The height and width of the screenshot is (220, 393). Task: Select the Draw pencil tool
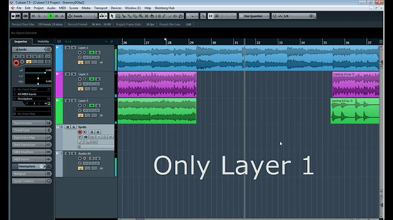pos(164,16)
